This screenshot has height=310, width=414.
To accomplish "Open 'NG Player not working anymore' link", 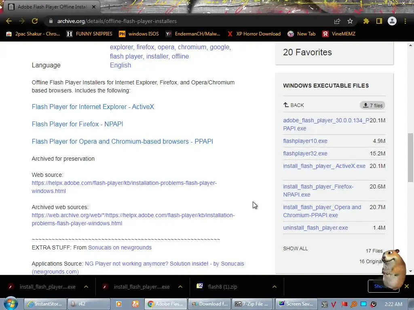I will coord(138,268).
